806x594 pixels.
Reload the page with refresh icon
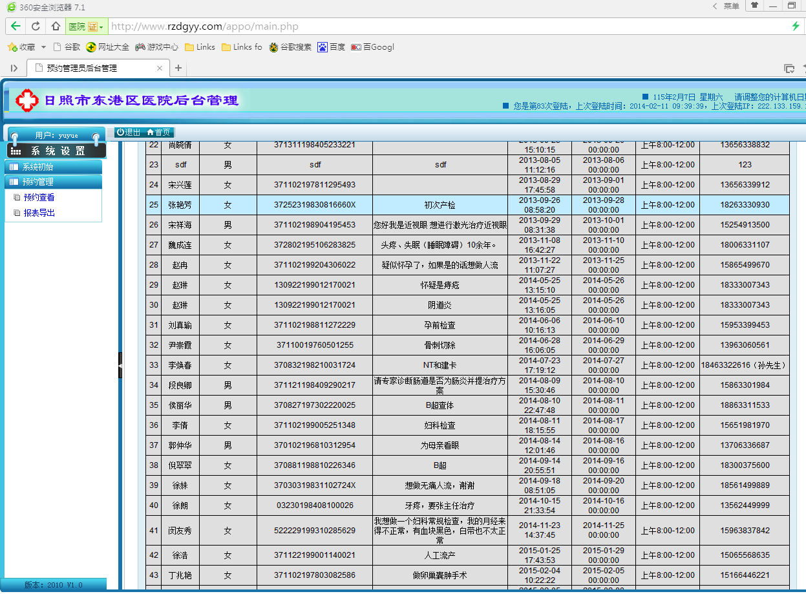[x=36, y=27]
